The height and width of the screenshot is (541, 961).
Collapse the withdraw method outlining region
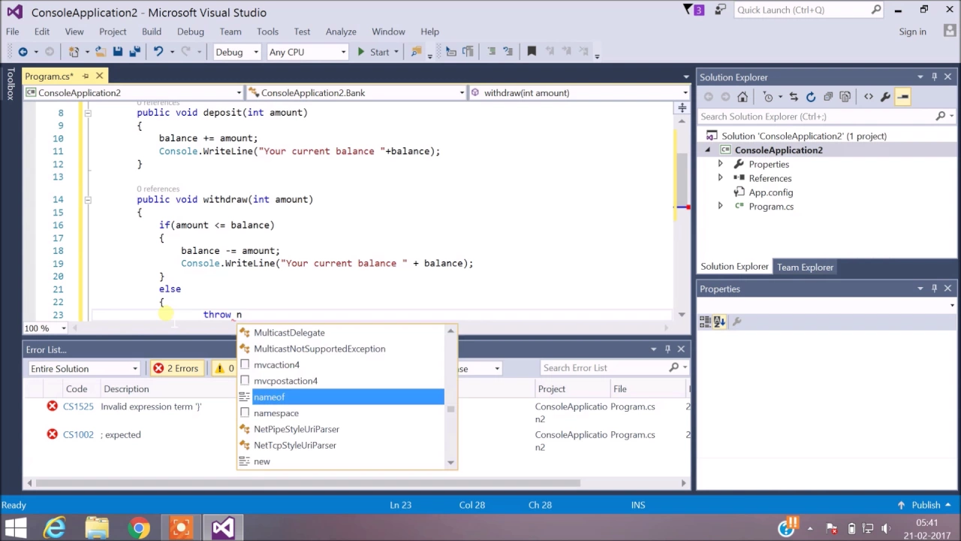pyautogui.click(x=87, y=199)
